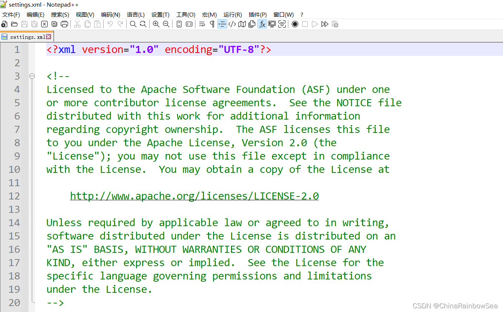Toggle file monitoring eye icon
The height and width of the screenshot is (312, 503).
282,24
